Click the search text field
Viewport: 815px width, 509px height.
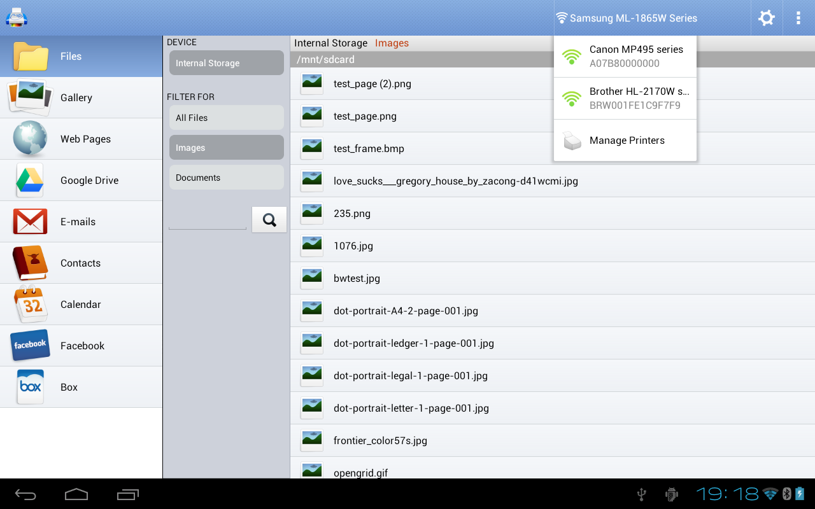207,220
